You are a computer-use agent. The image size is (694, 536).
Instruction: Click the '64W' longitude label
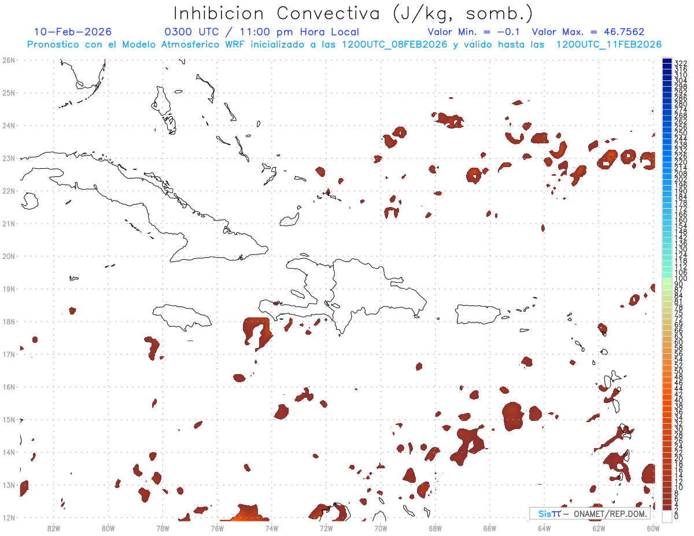click(x=544, y=528)
